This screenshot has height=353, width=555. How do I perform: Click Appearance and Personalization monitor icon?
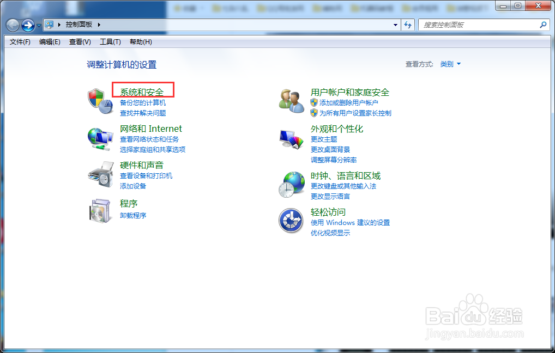(x=291, y=139)
